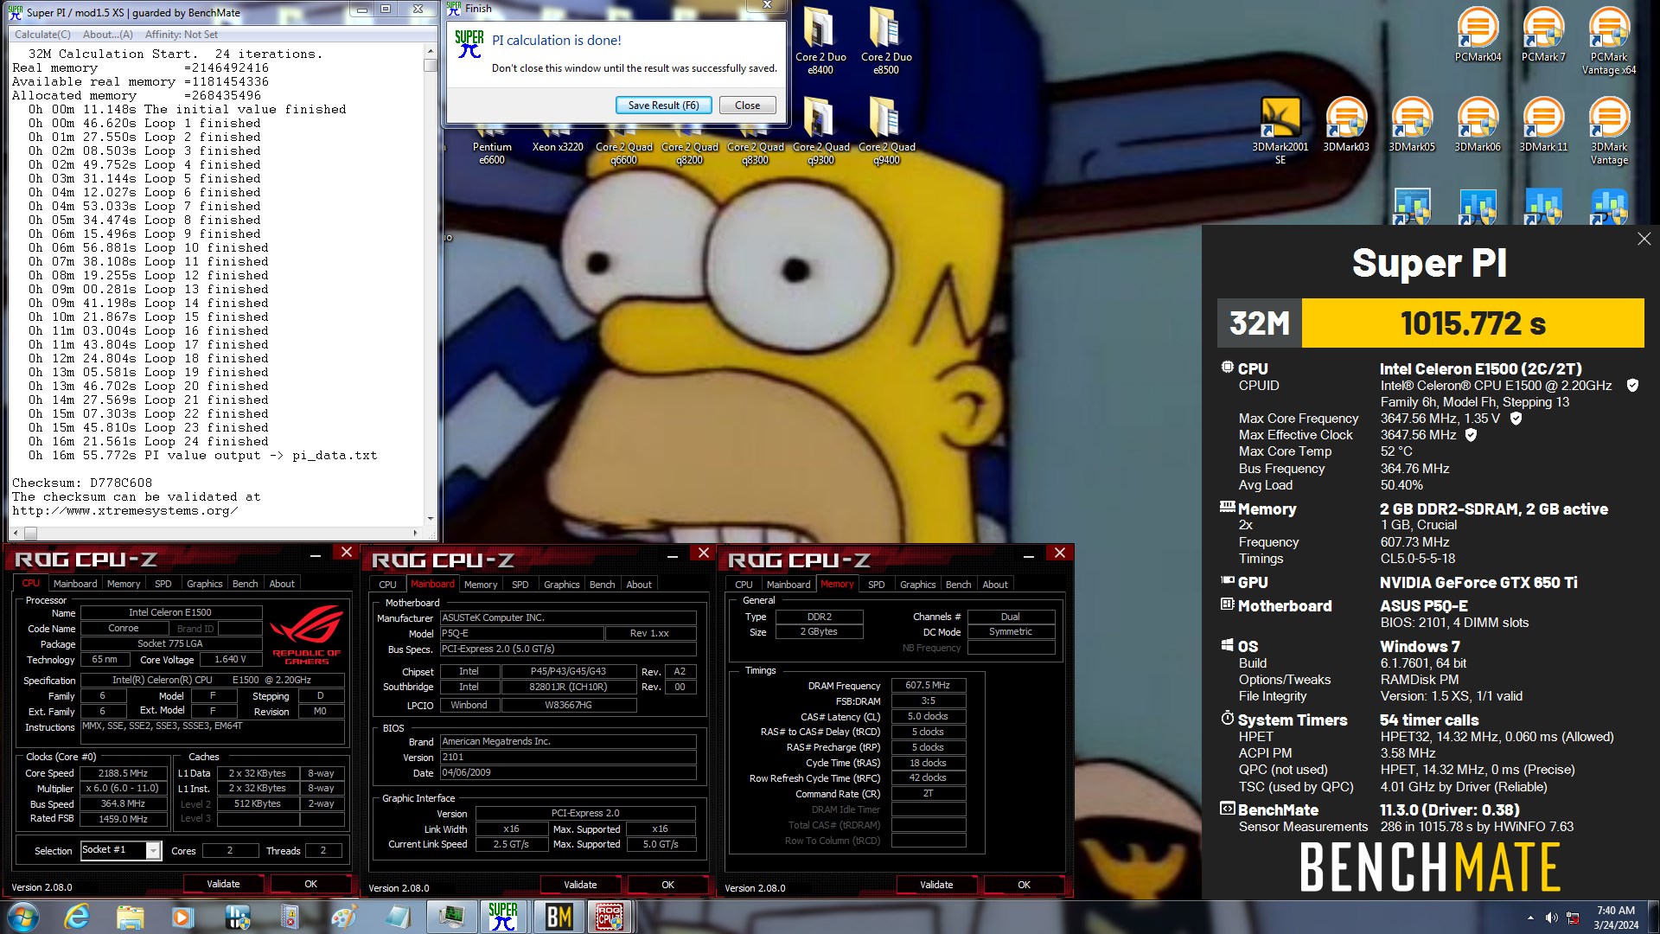Screen dimensions: 1660x934
Task: Click Intel Celeron E1500 name field
Action: click(170, 612)
